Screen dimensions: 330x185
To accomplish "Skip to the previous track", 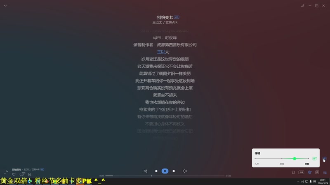I will click(156, 171).
